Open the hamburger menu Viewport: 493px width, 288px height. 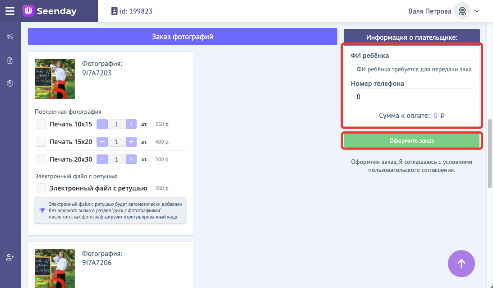pyautogui.click(x=10, y=11)
